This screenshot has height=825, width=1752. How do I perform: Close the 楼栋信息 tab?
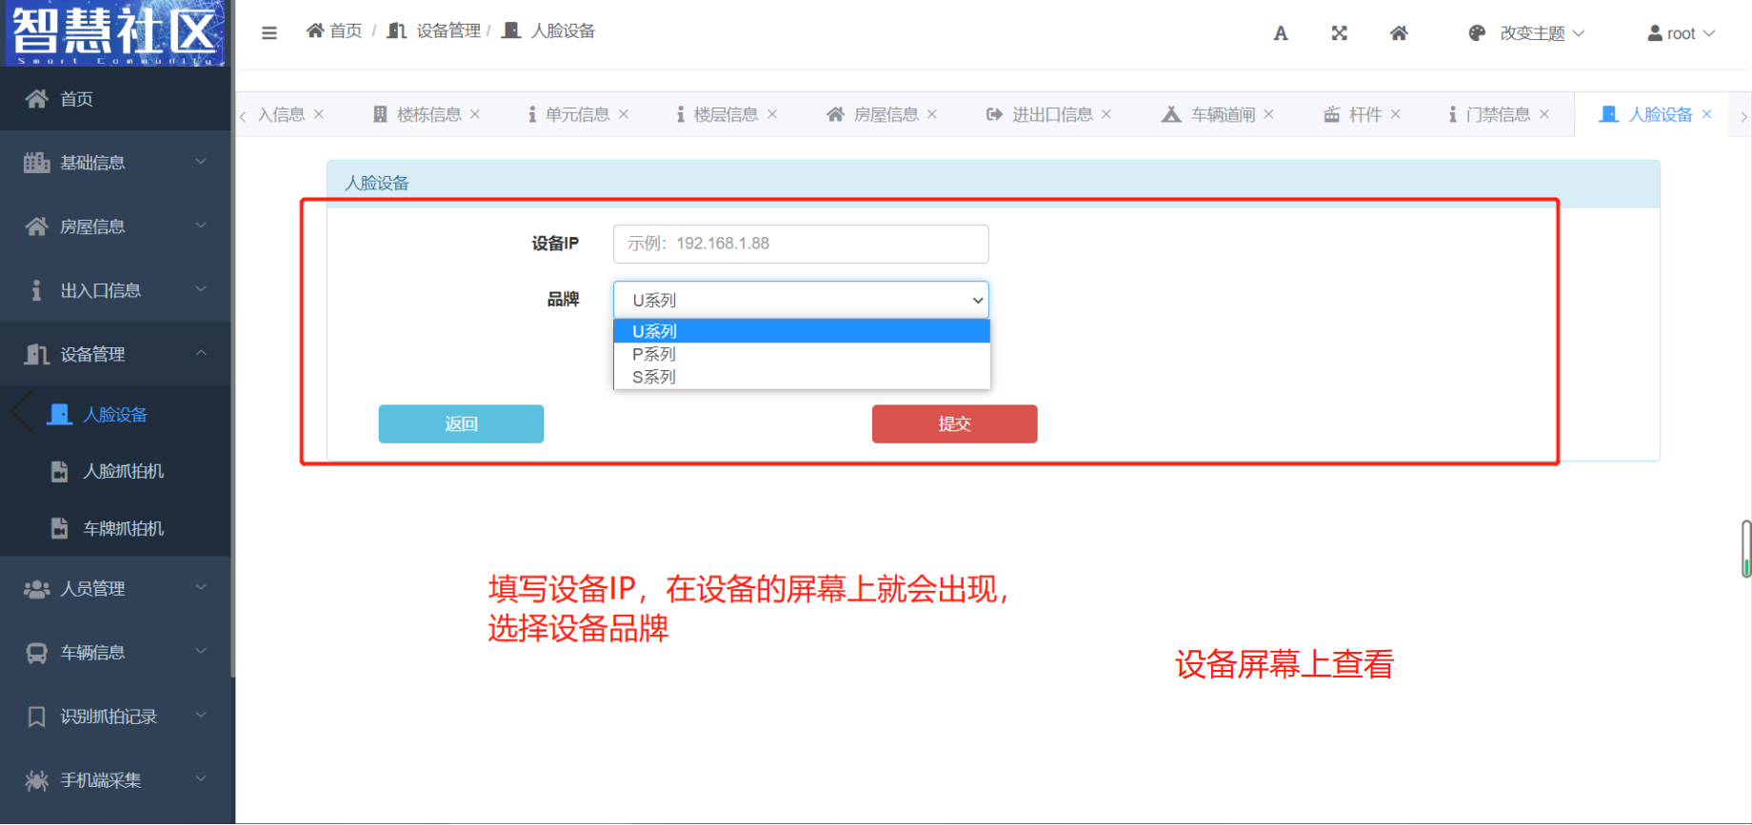[474, 114]
